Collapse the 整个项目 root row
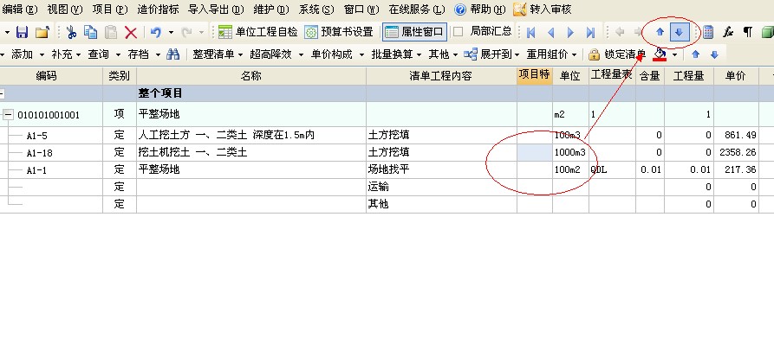This screenshot has height=338, width=774. point(2,93)
